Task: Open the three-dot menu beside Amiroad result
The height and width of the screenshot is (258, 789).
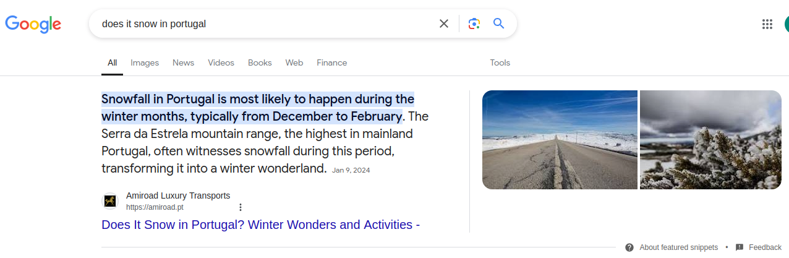Action: coord(241,207)
